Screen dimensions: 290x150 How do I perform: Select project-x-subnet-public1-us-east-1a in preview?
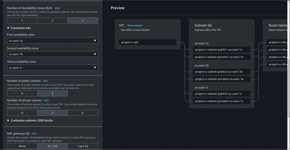[x=221, y=50]
